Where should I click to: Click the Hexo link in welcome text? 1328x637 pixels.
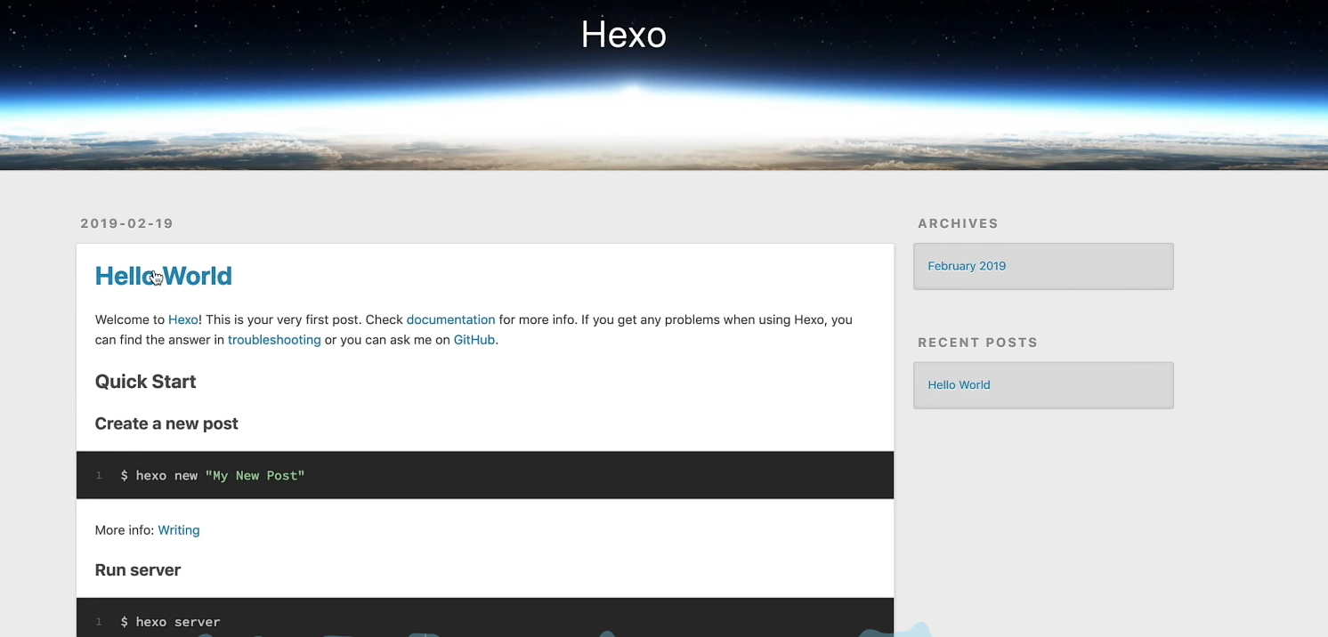click(182, 319)
